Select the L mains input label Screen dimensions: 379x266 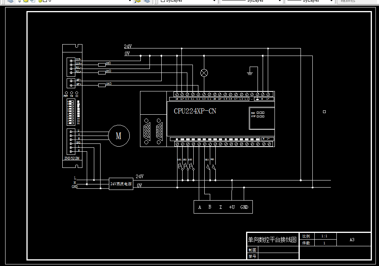pos(75,178)
